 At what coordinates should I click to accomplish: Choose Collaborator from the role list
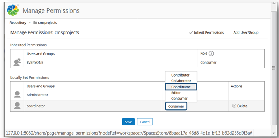pyautogui.click(x=181, y=81)
